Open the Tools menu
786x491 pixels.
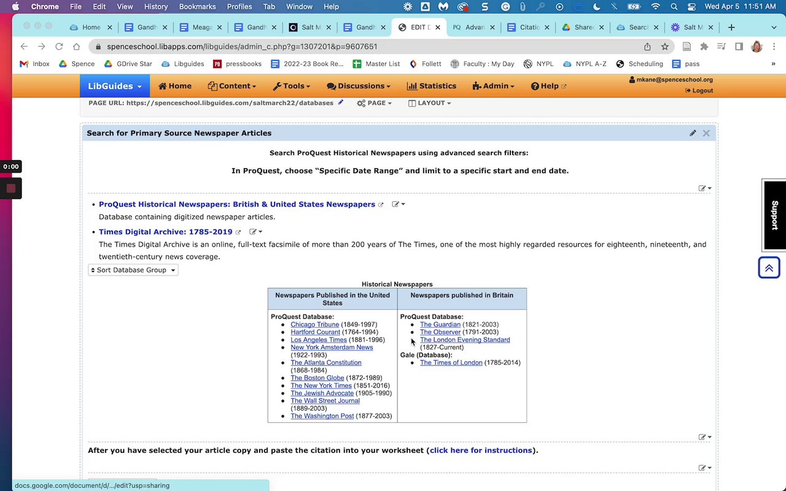pyautogui.click(x=292, y=86)
